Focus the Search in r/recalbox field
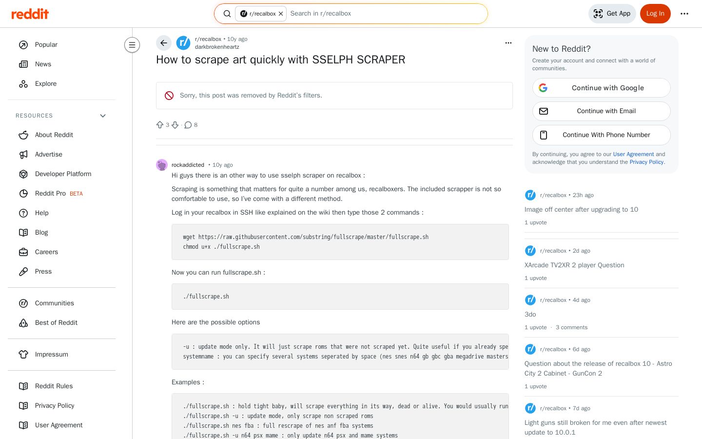 (x=385, y=14)
